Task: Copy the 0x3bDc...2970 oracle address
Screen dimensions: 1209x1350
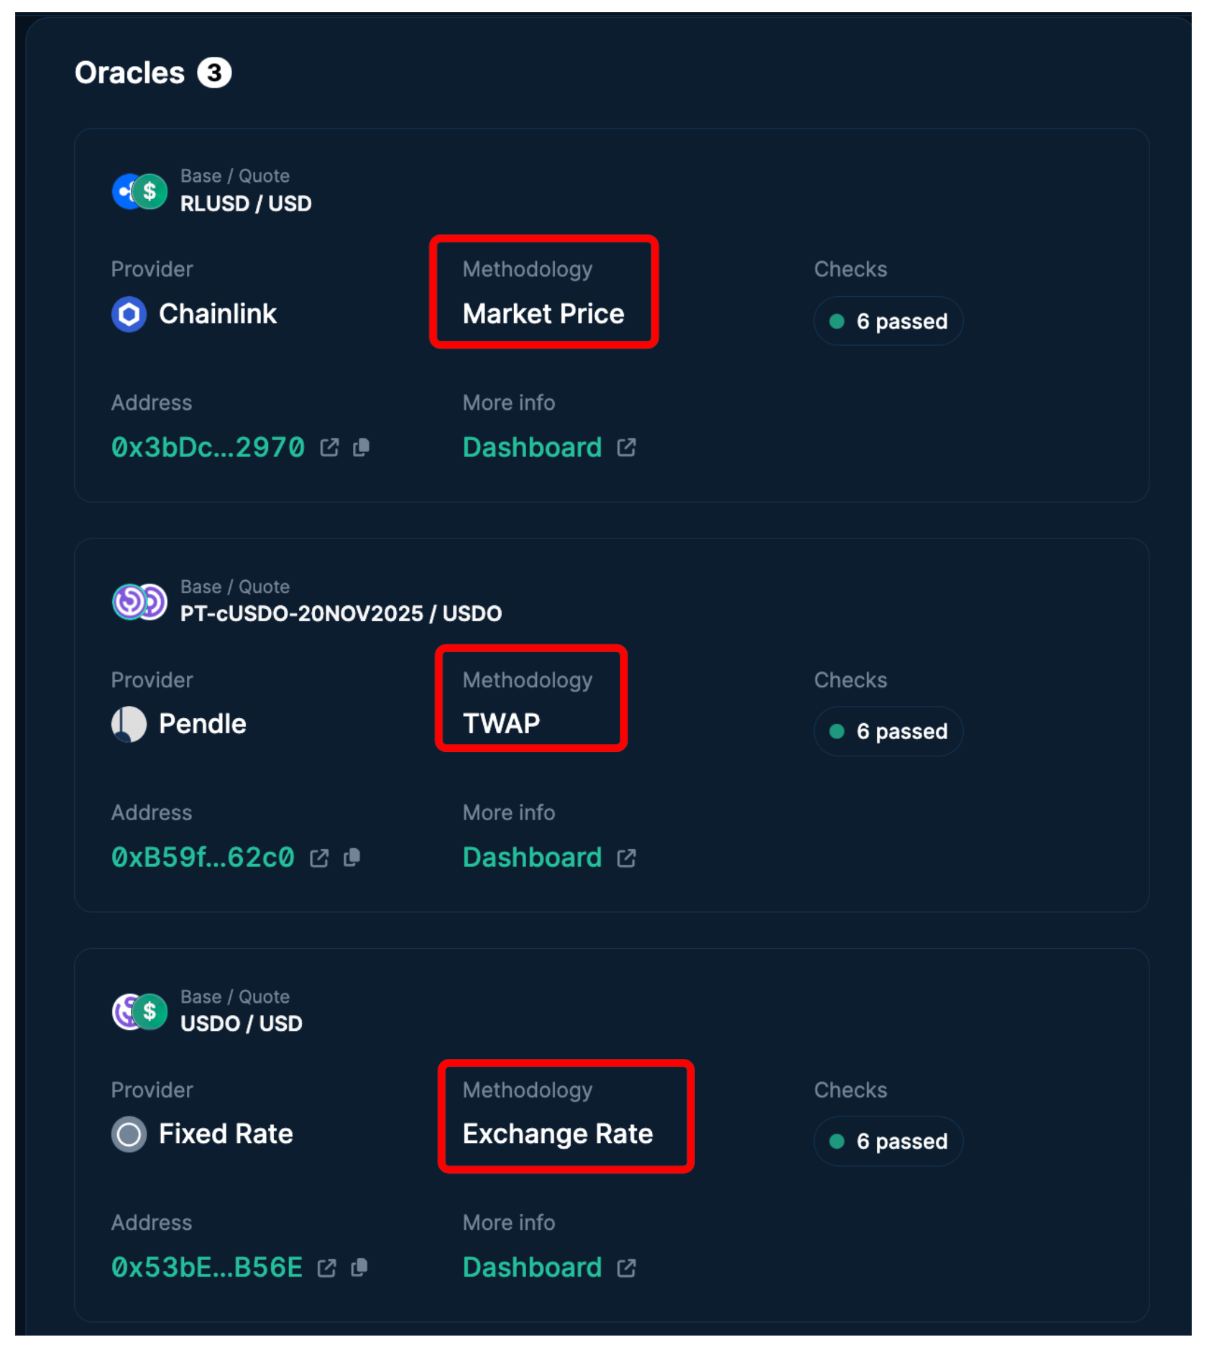Action: point(361,447)
